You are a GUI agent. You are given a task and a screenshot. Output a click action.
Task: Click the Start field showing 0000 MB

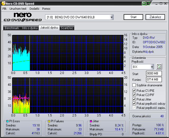(154, 73)
